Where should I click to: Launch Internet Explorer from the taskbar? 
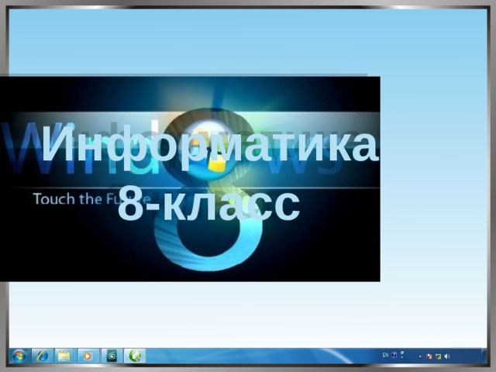[x=43, y=356]
